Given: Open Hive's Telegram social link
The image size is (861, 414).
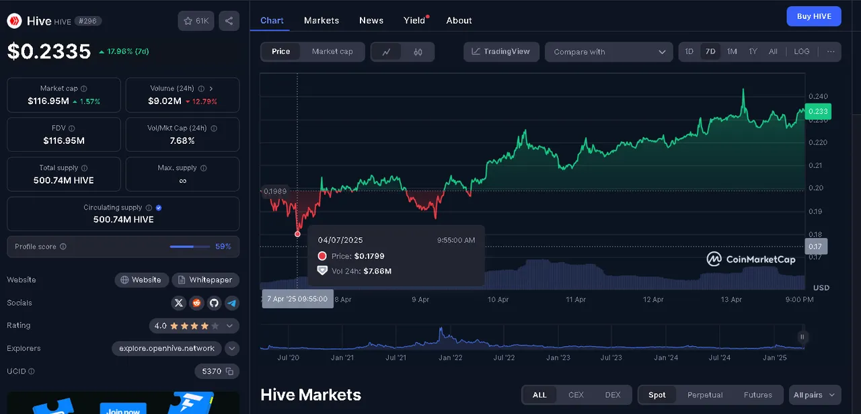Looking at the screenshot, I should 232,303.
